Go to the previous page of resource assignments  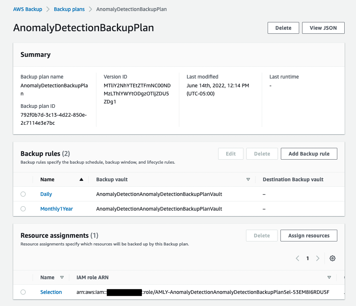[297, 258]
